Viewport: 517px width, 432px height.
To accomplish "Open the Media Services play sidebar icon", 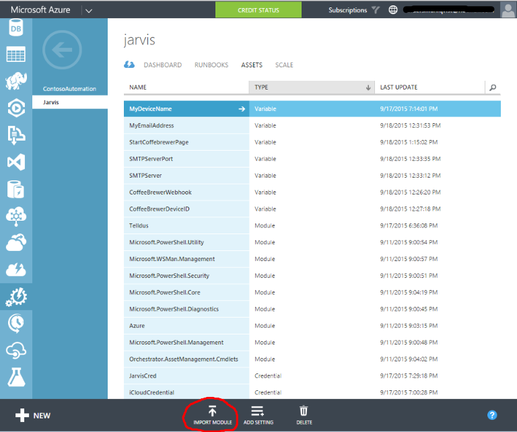I will click(16, 108).
